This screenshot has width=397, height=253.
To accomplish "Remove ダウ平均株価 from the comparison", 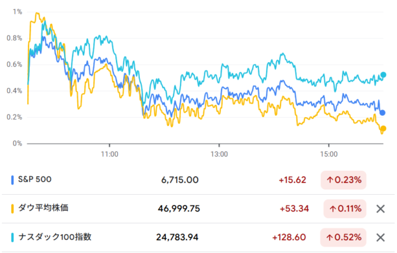I will [381, 209].
